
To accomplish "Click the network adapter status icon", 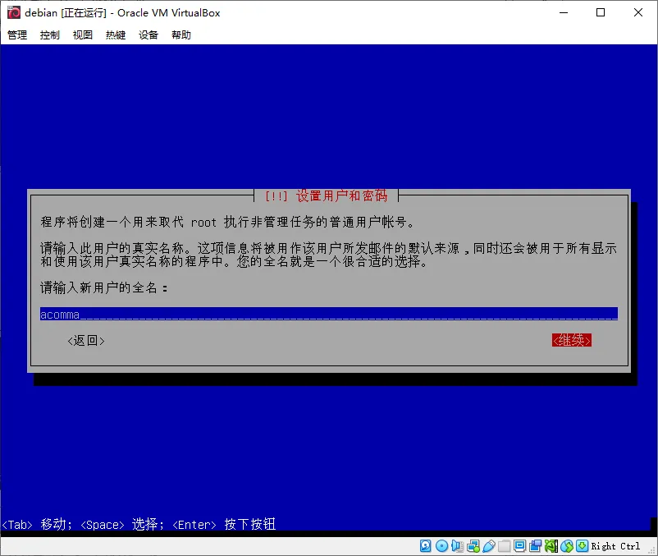I will [473, 545].
